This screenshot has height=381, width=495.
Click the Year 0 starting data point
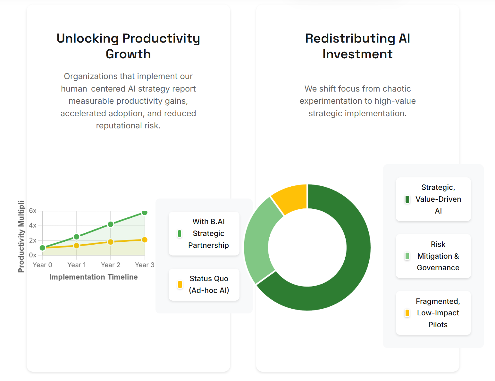pos(42,248)
